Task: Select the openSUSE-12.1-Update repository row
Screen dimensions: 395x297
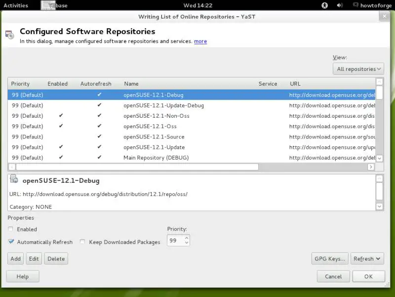Action: [192, 147]
